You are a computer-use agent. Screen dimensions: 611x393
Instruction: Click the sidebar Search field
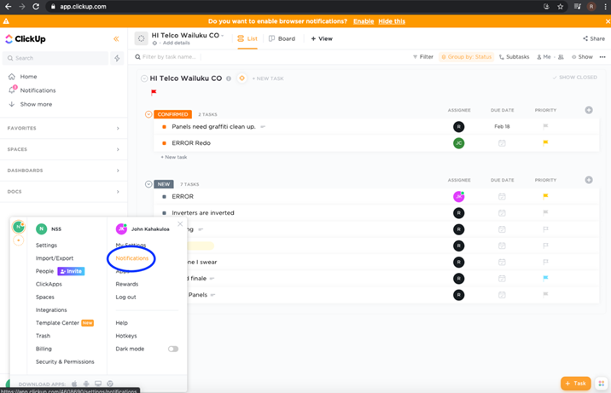coord(55,58)
